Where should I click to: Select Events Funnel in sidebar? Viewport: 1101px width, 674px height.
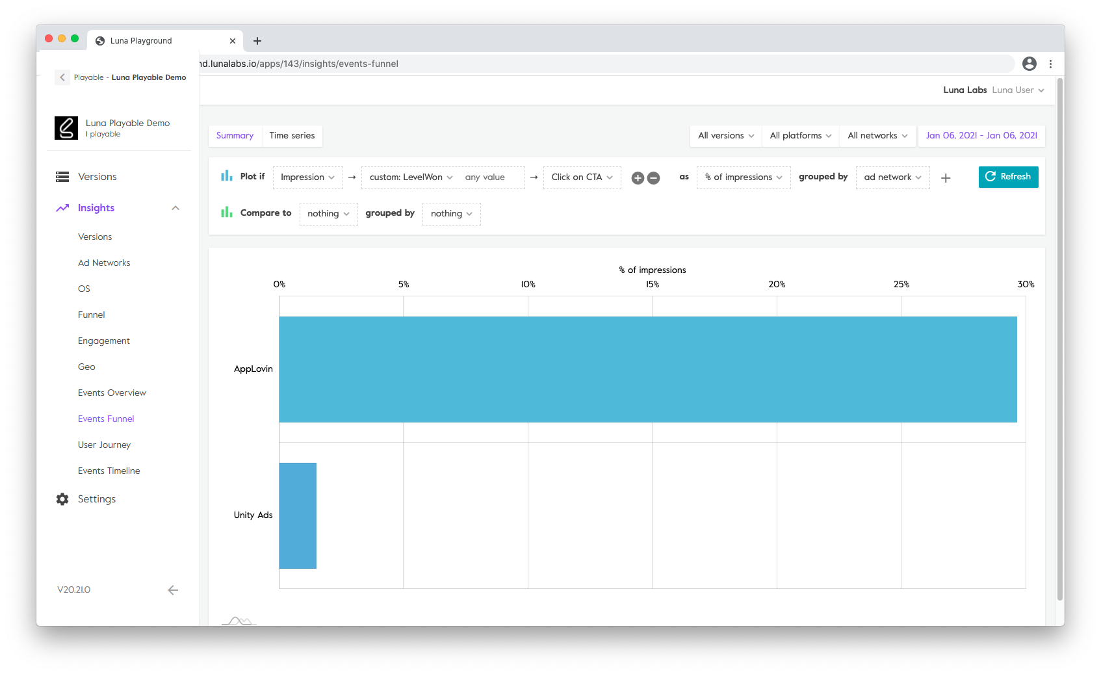coord(106,419)
